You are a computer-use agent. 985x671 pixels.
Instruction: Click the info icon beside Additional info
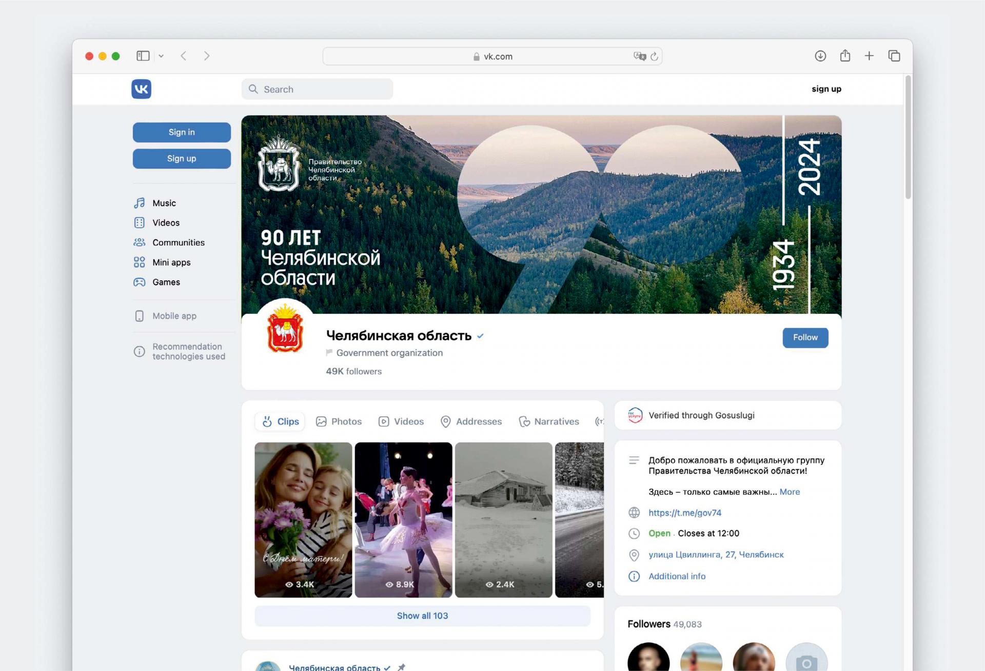634,576
